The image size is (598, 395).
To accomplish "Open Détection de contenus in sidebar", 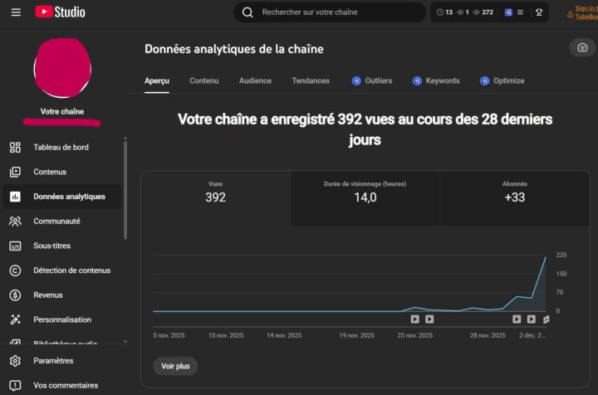I will coord(61,271).
